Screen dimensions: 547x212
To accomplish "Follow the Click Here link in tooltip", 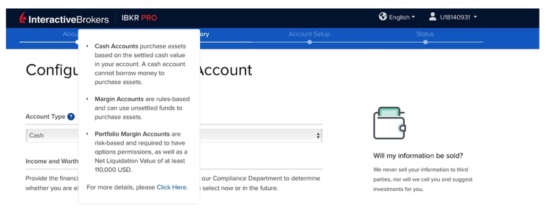I will [x=172, y=187].
